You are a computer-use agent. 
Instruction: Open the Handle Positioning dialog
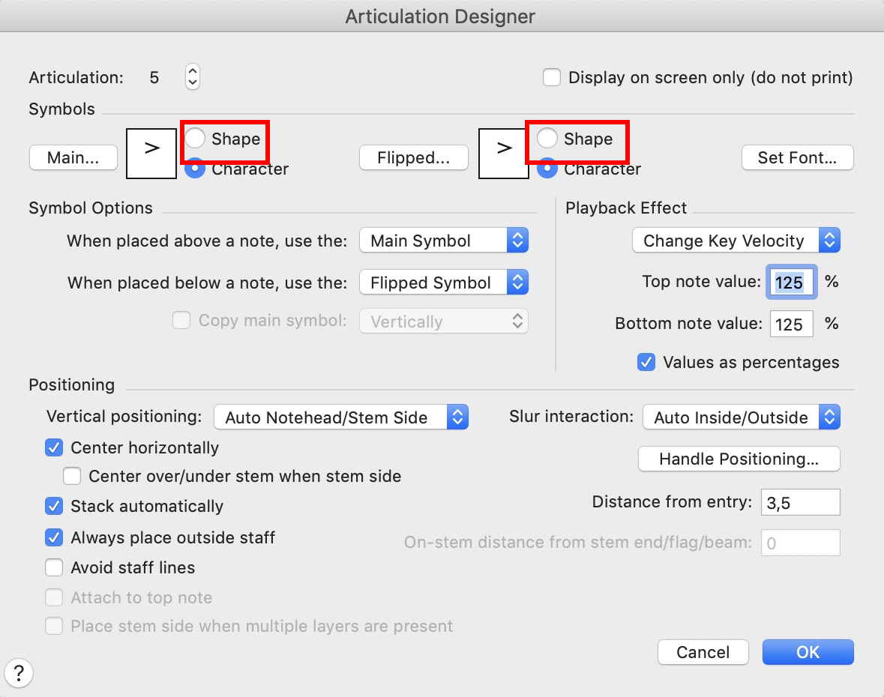[x=739, y=459]
